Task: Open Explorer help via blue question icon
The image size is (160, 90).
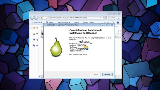Action: pyautogui.click(x=118, y=22)
